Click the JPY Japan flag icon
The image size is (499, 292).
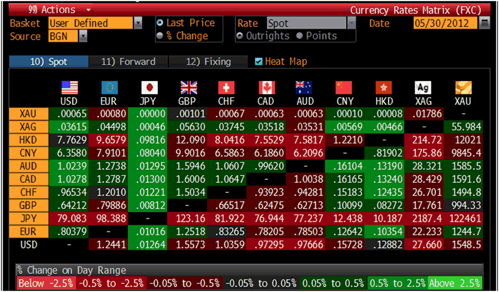click(x=150, y=87)
